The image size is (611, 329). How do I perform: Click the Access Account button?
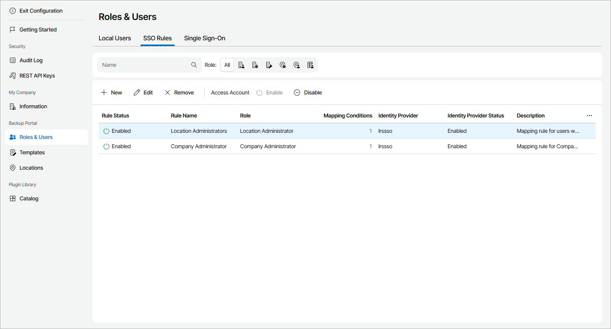(x=230, y=93)
